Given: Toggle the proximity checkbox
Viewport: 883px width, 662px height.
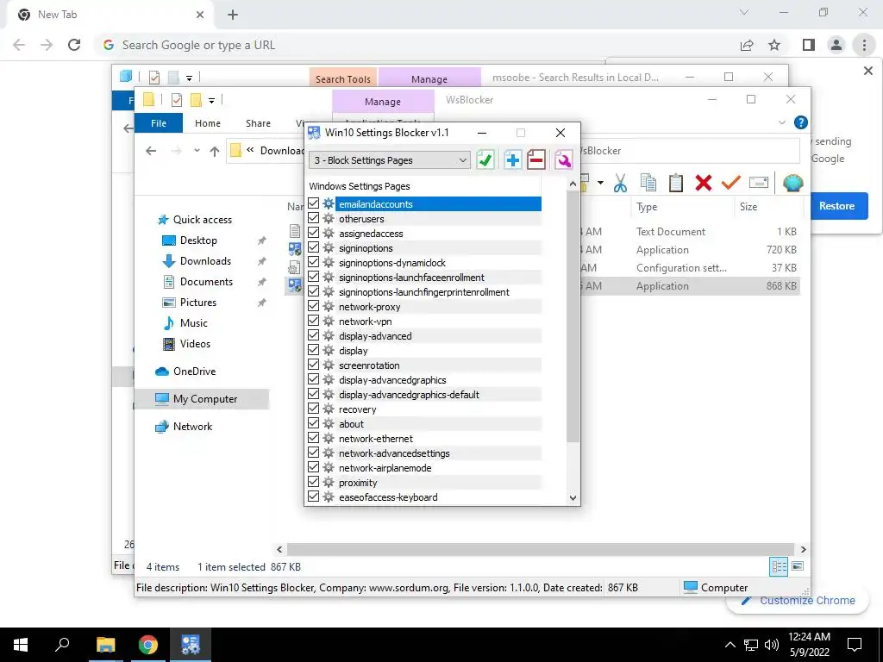Looking at the screenshot, I should point(314,481).
